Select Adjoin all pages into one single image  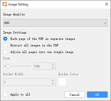tap(5, 52)
